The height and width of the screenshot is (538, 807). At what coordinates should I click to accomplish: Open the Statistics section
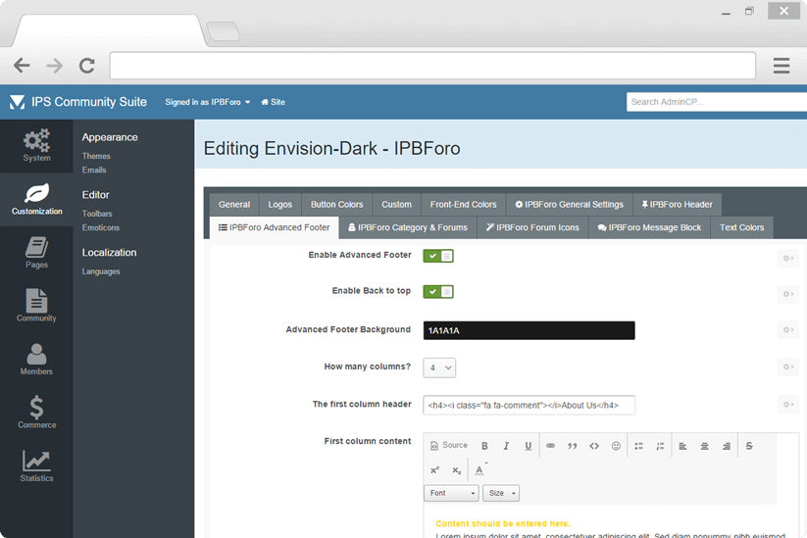tap(36, 466)
